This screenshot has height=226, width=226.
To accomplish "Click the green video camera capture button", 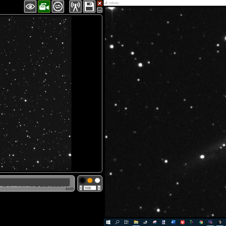I will point(44,7).
